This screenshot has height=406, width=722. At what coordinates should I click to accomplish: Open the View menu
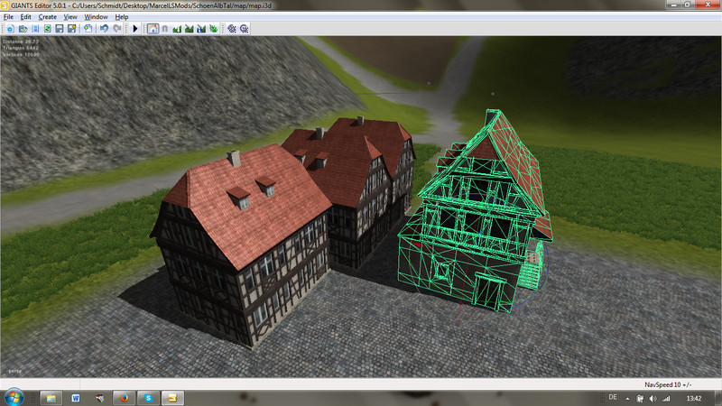pyautogui.click(x=70, y=17)
